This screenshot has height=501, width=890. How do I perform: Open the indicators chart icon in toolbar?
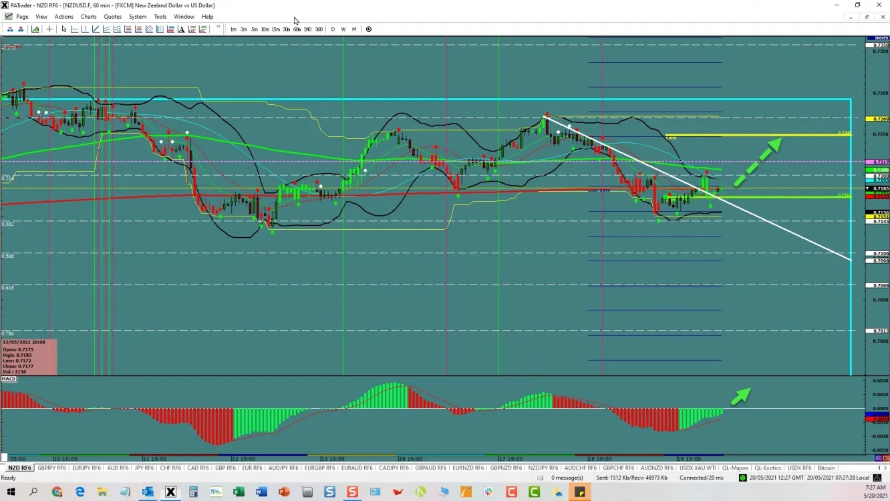coord(35,29)
